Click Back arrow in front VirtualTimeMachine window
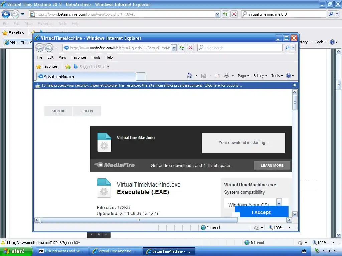This screenshot has width=342, height=256. coord(39,47)
